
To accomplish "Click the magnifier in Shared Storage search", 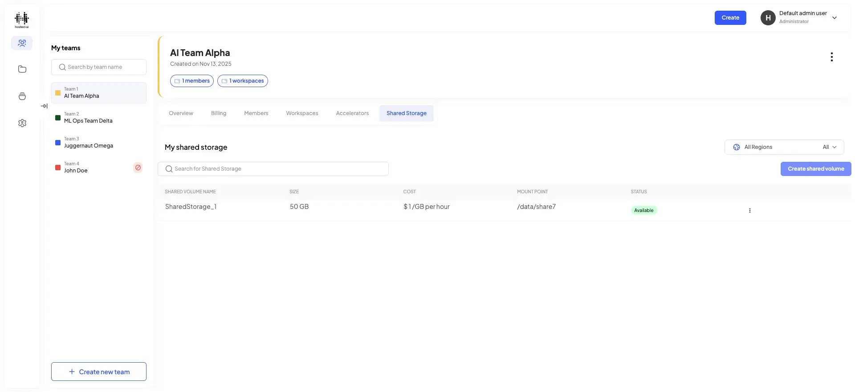I will (x=169, y=169).
